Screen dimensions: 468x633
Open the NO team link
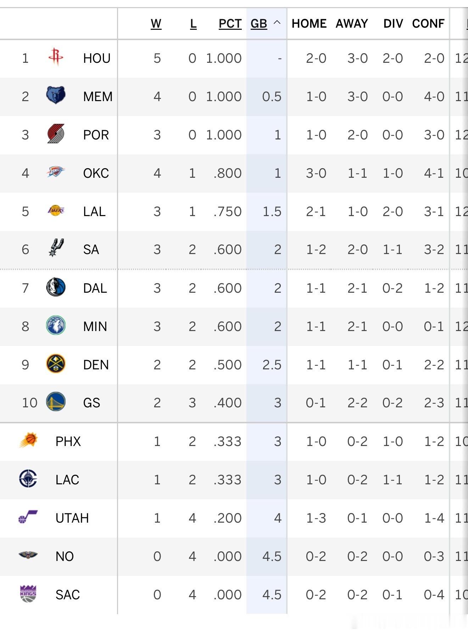(x=65, y=556)
